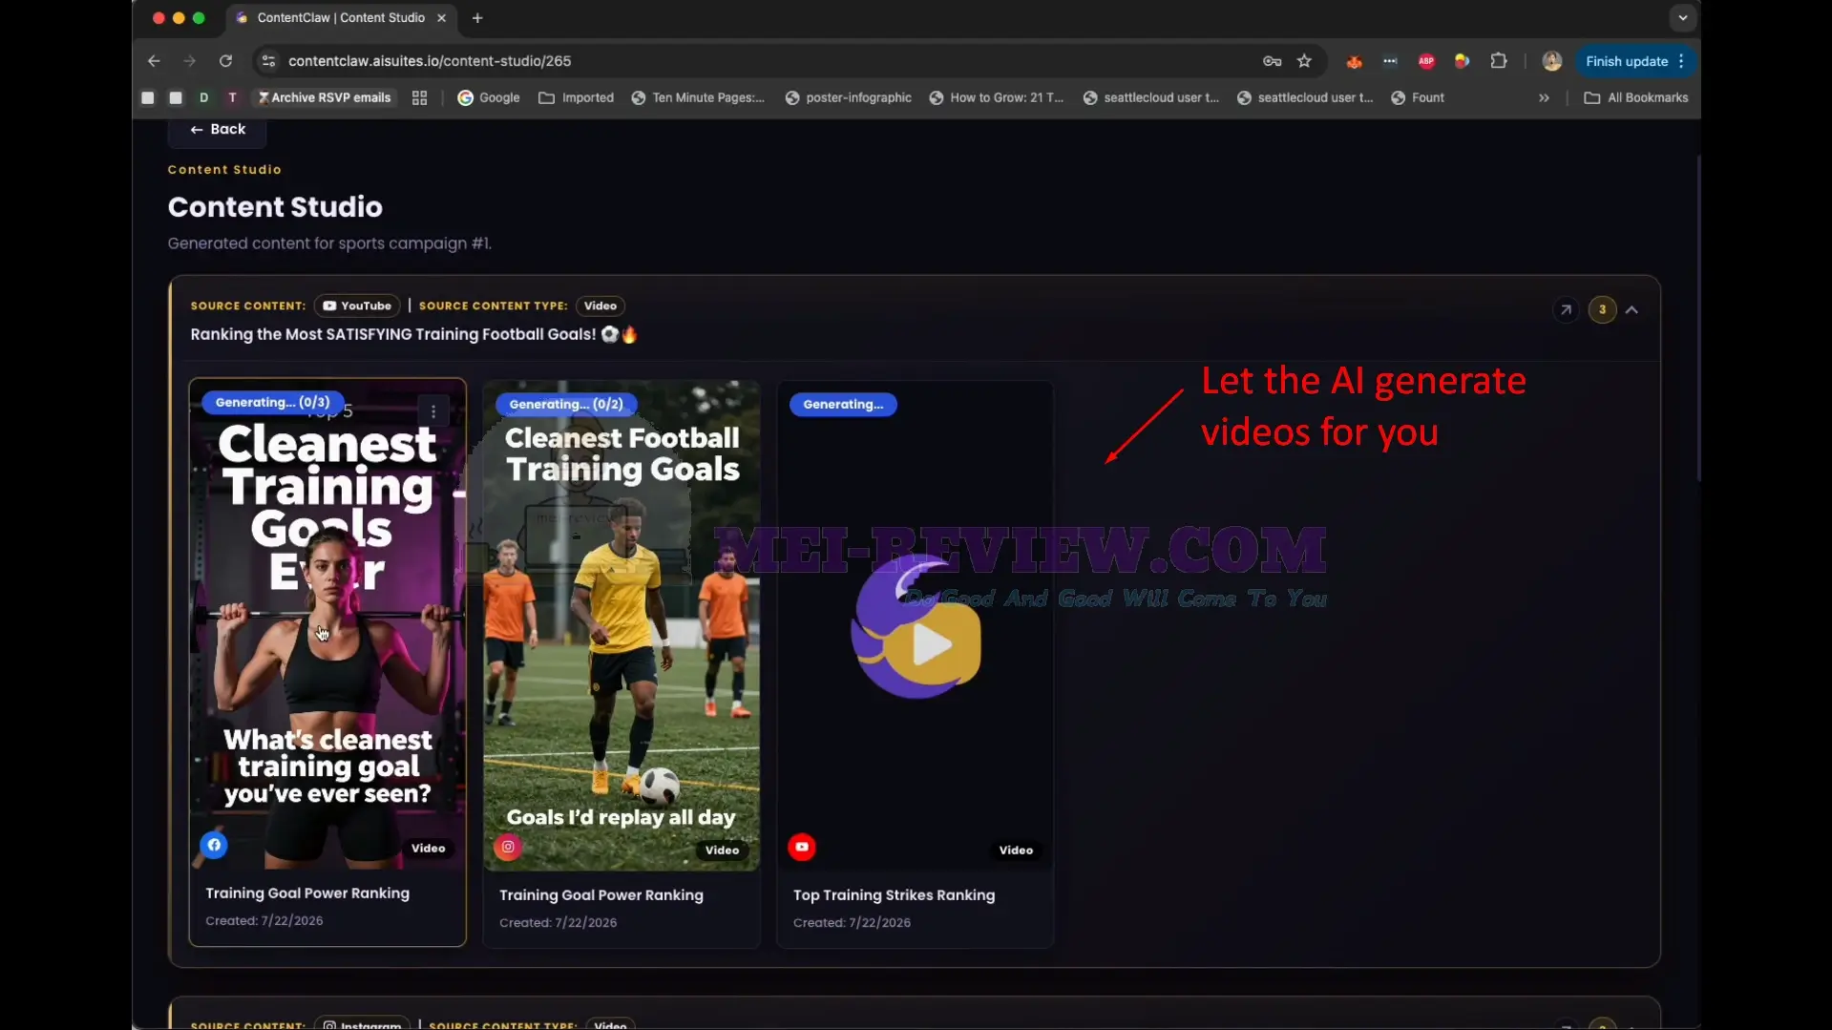The height and width of the screenshot is (1030, 1832).
Task: Open the Cleanest Football Training Goals thumbnail
Action: click(621, 626)
